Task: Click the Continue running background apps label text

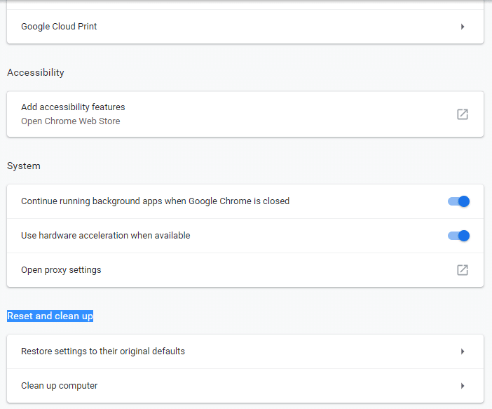Action: tap(155, 201)
